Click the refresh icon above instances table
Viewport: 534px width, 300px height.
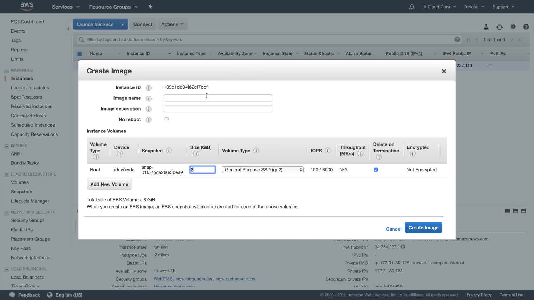[x=500, y=27]
